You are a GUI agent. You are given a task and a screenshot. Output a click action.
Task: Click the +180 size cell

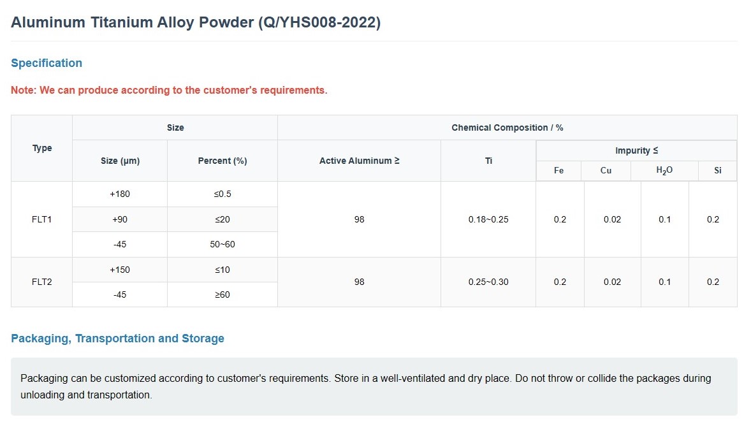(x=120, y=194)
